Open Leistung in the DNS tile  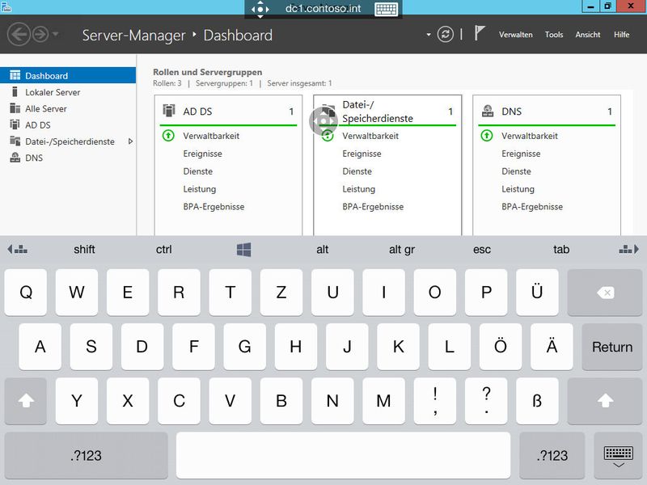518,189
